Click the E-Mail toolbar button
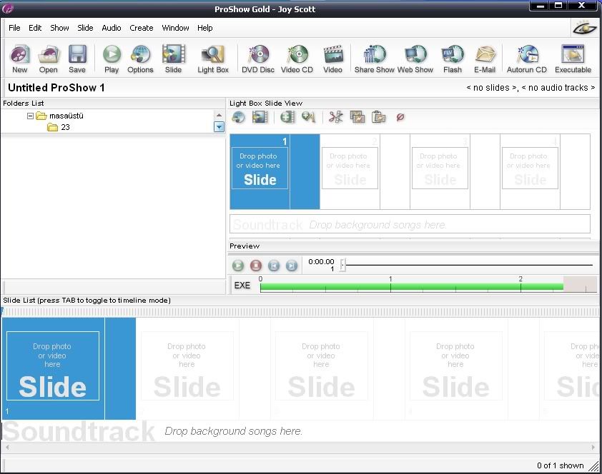The image size is (602, 474). [x=485, y=58]
